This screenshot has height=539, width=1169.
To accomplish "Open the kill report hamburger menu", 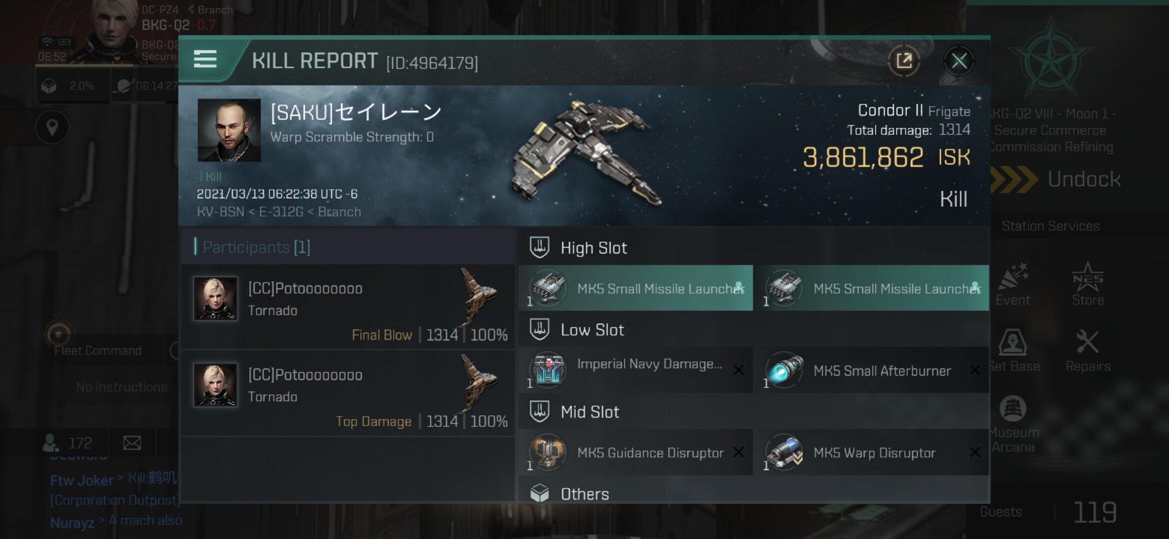I will point(205,59).
